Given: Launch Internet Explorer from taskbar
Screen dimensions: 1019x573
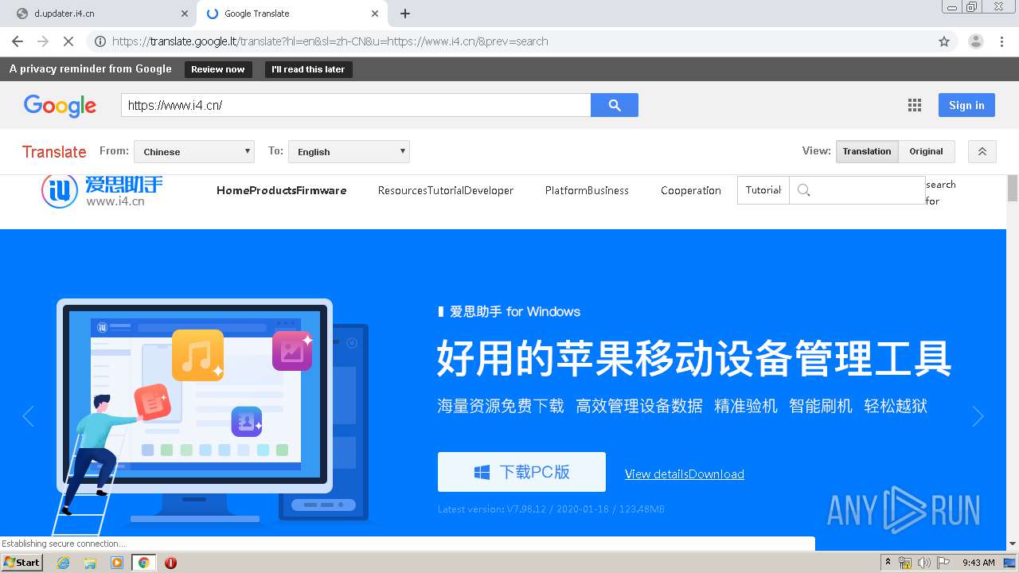Looking at the screenshot, I should click(63, 563).
